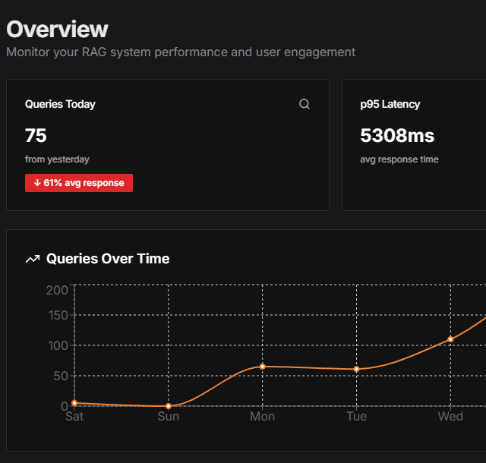Click the 5308ms latency value
486x463 pixels.
click(x=397, y=135)
